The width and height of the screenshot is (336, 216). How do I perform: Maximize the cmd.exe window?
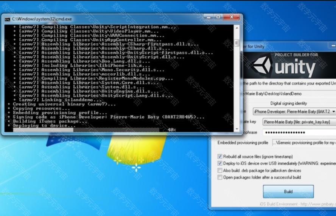[x=218, y=17]
